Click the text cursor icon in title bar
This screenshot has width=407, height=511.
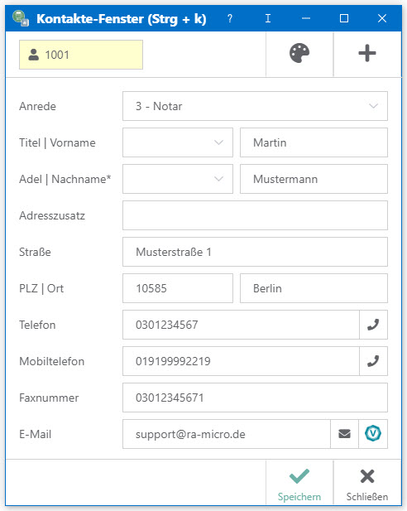(268, 18)
